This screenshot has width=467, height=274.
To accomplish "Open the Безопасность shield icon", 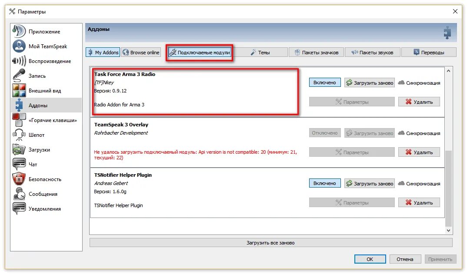I will pyautogui.click(x=19, y=179).
